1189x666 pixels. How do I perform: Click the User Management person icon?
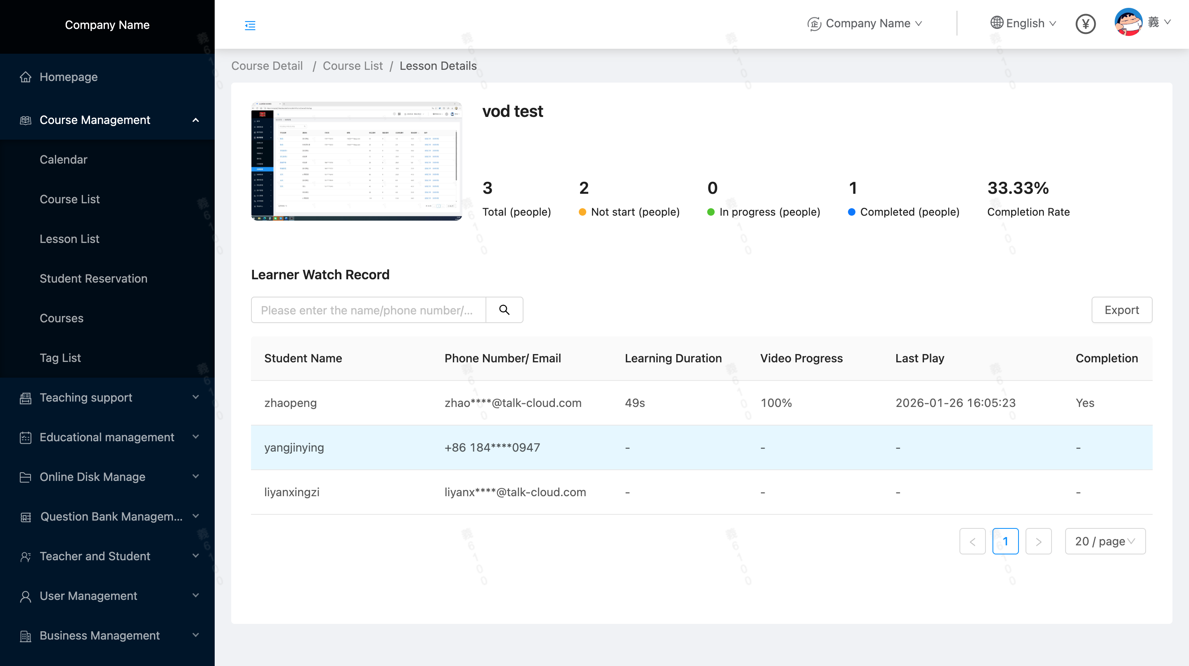[x=25, y=596]
